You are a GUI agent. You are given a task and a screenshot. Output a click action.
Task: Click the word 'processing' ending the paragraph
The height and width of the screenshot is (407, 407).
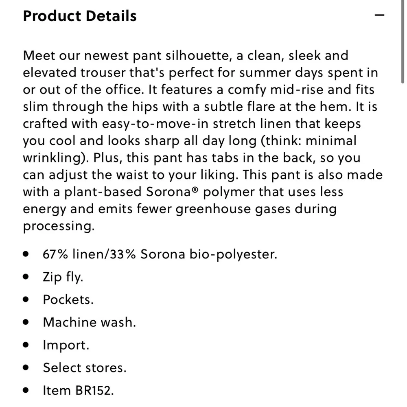click(58, 226)
